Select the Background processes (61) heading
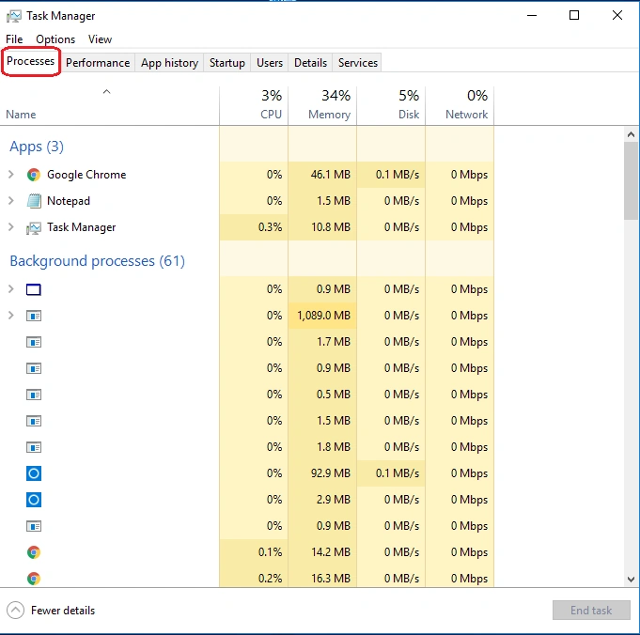The image size is (640, 635). [98, 261]
